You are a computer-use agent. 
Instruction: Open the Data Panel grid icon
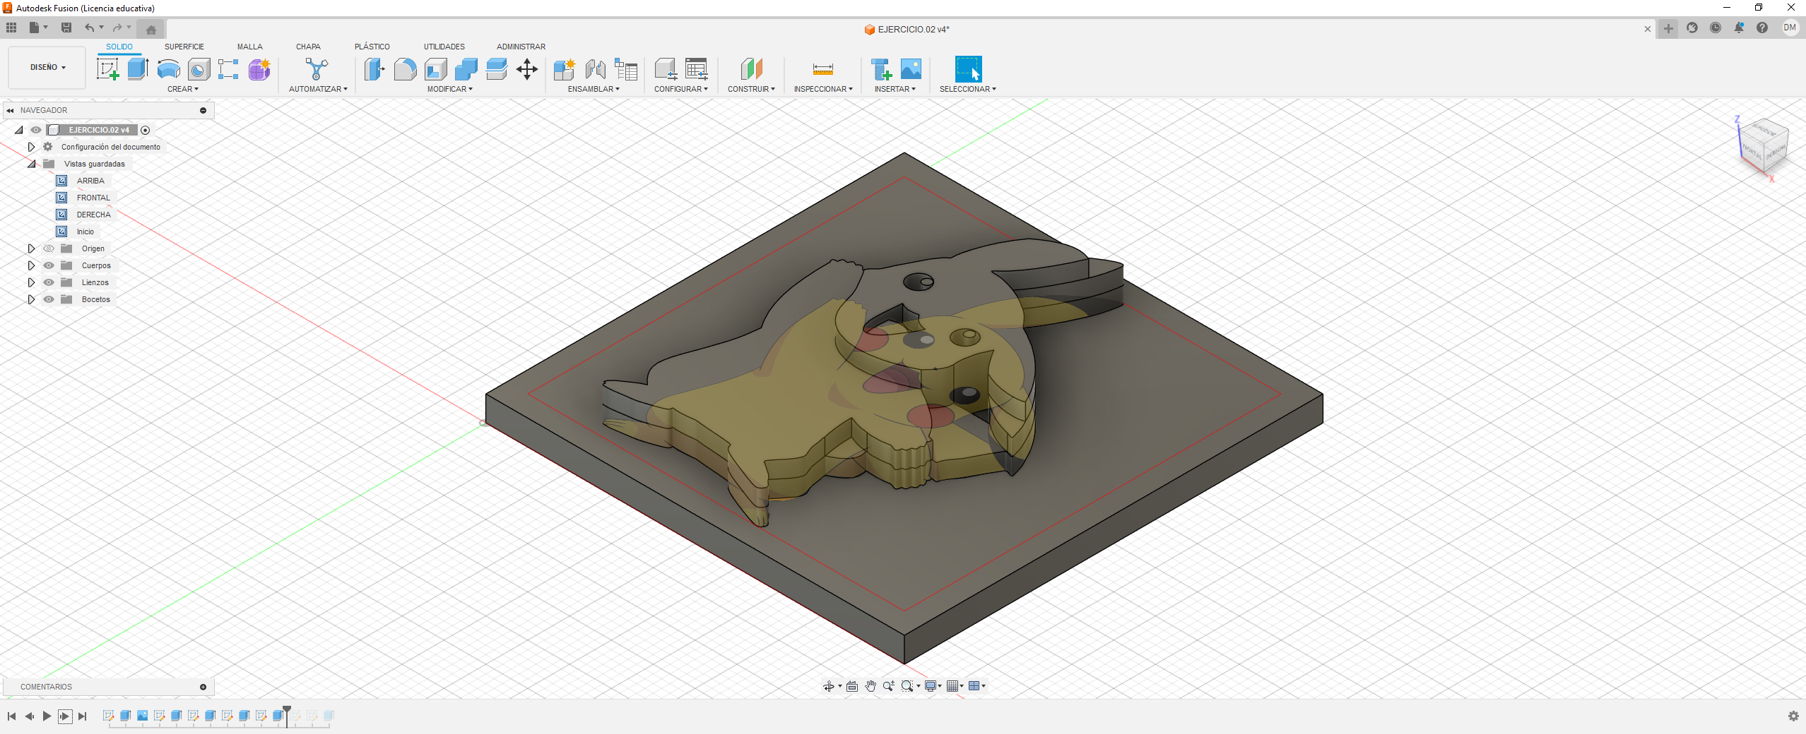pos(11,28)
